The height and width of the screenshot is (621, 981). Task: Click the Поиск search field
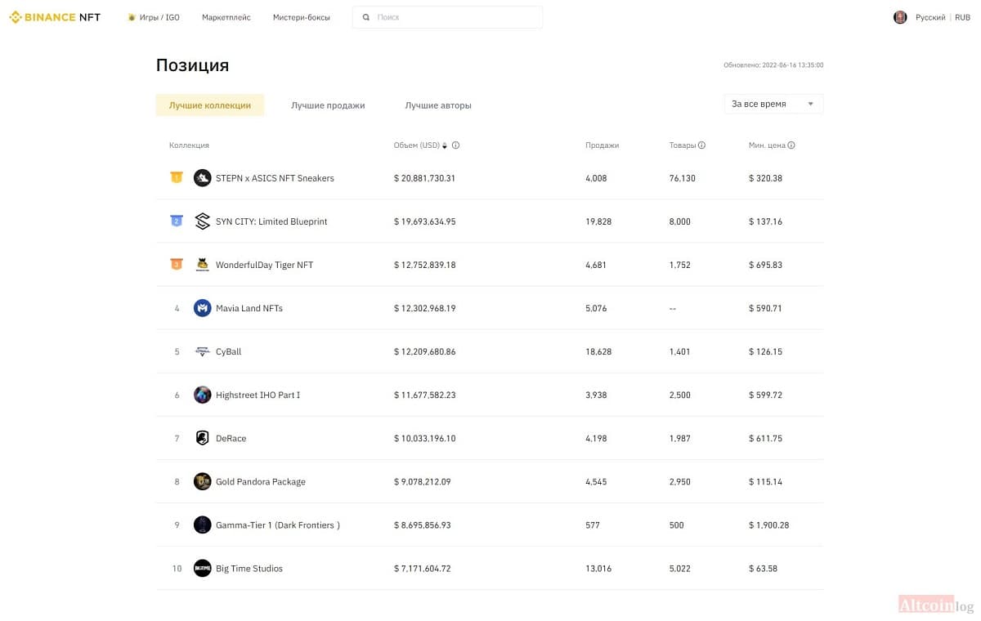tap(447, 17)
